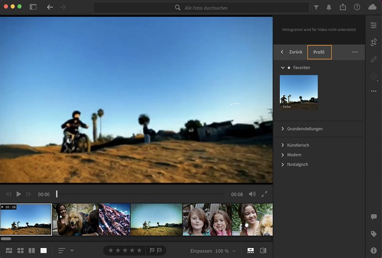Step to next video frame
Viewport: 382px width, 258px height.
tap(29, 194)
